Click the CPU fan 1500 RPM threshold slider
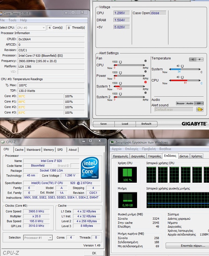This screenshot has height=256, width=209. 120,62
